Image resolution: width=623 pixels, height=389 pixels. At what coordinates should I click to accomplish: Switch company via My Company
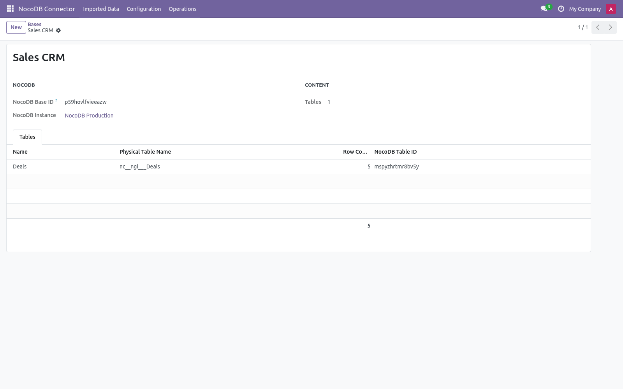585,9
